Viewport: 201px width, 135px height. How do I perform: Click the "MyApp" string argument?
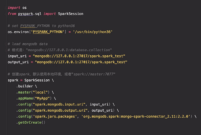point(42,98)
